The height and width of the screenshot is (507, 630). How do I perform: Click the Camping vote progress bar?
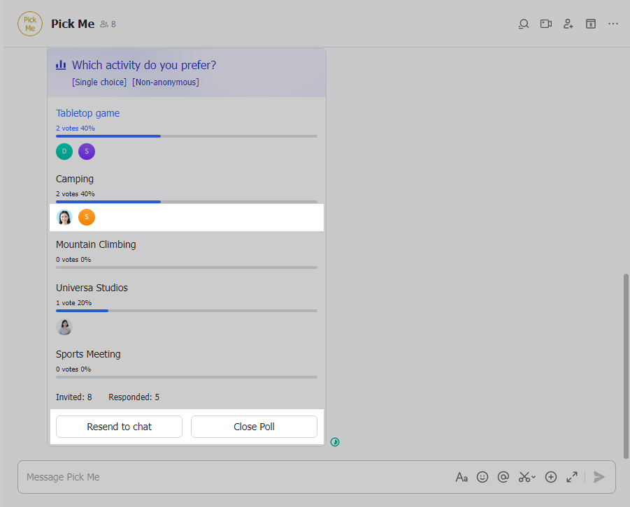pos(186,202)
